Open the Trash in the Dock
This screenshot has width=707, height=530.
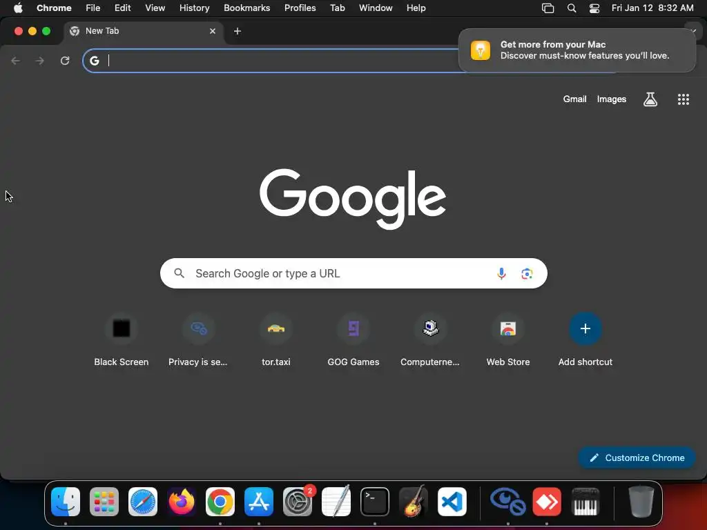coord(641,502)
